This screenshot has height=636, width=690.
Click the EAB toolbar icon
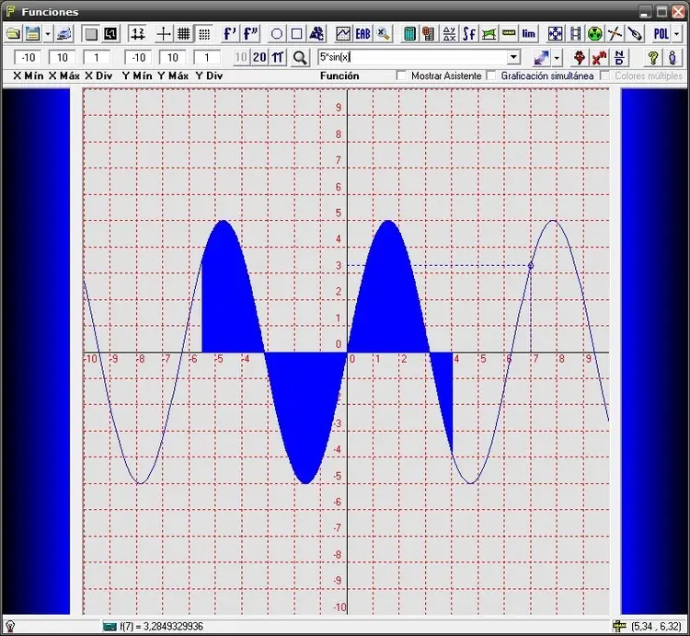tap(362, 33)
